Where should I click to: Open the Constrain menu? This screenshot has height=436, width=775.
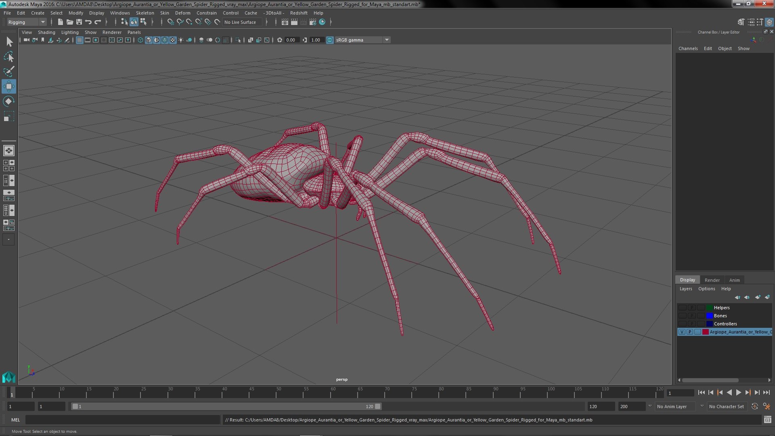207,13
